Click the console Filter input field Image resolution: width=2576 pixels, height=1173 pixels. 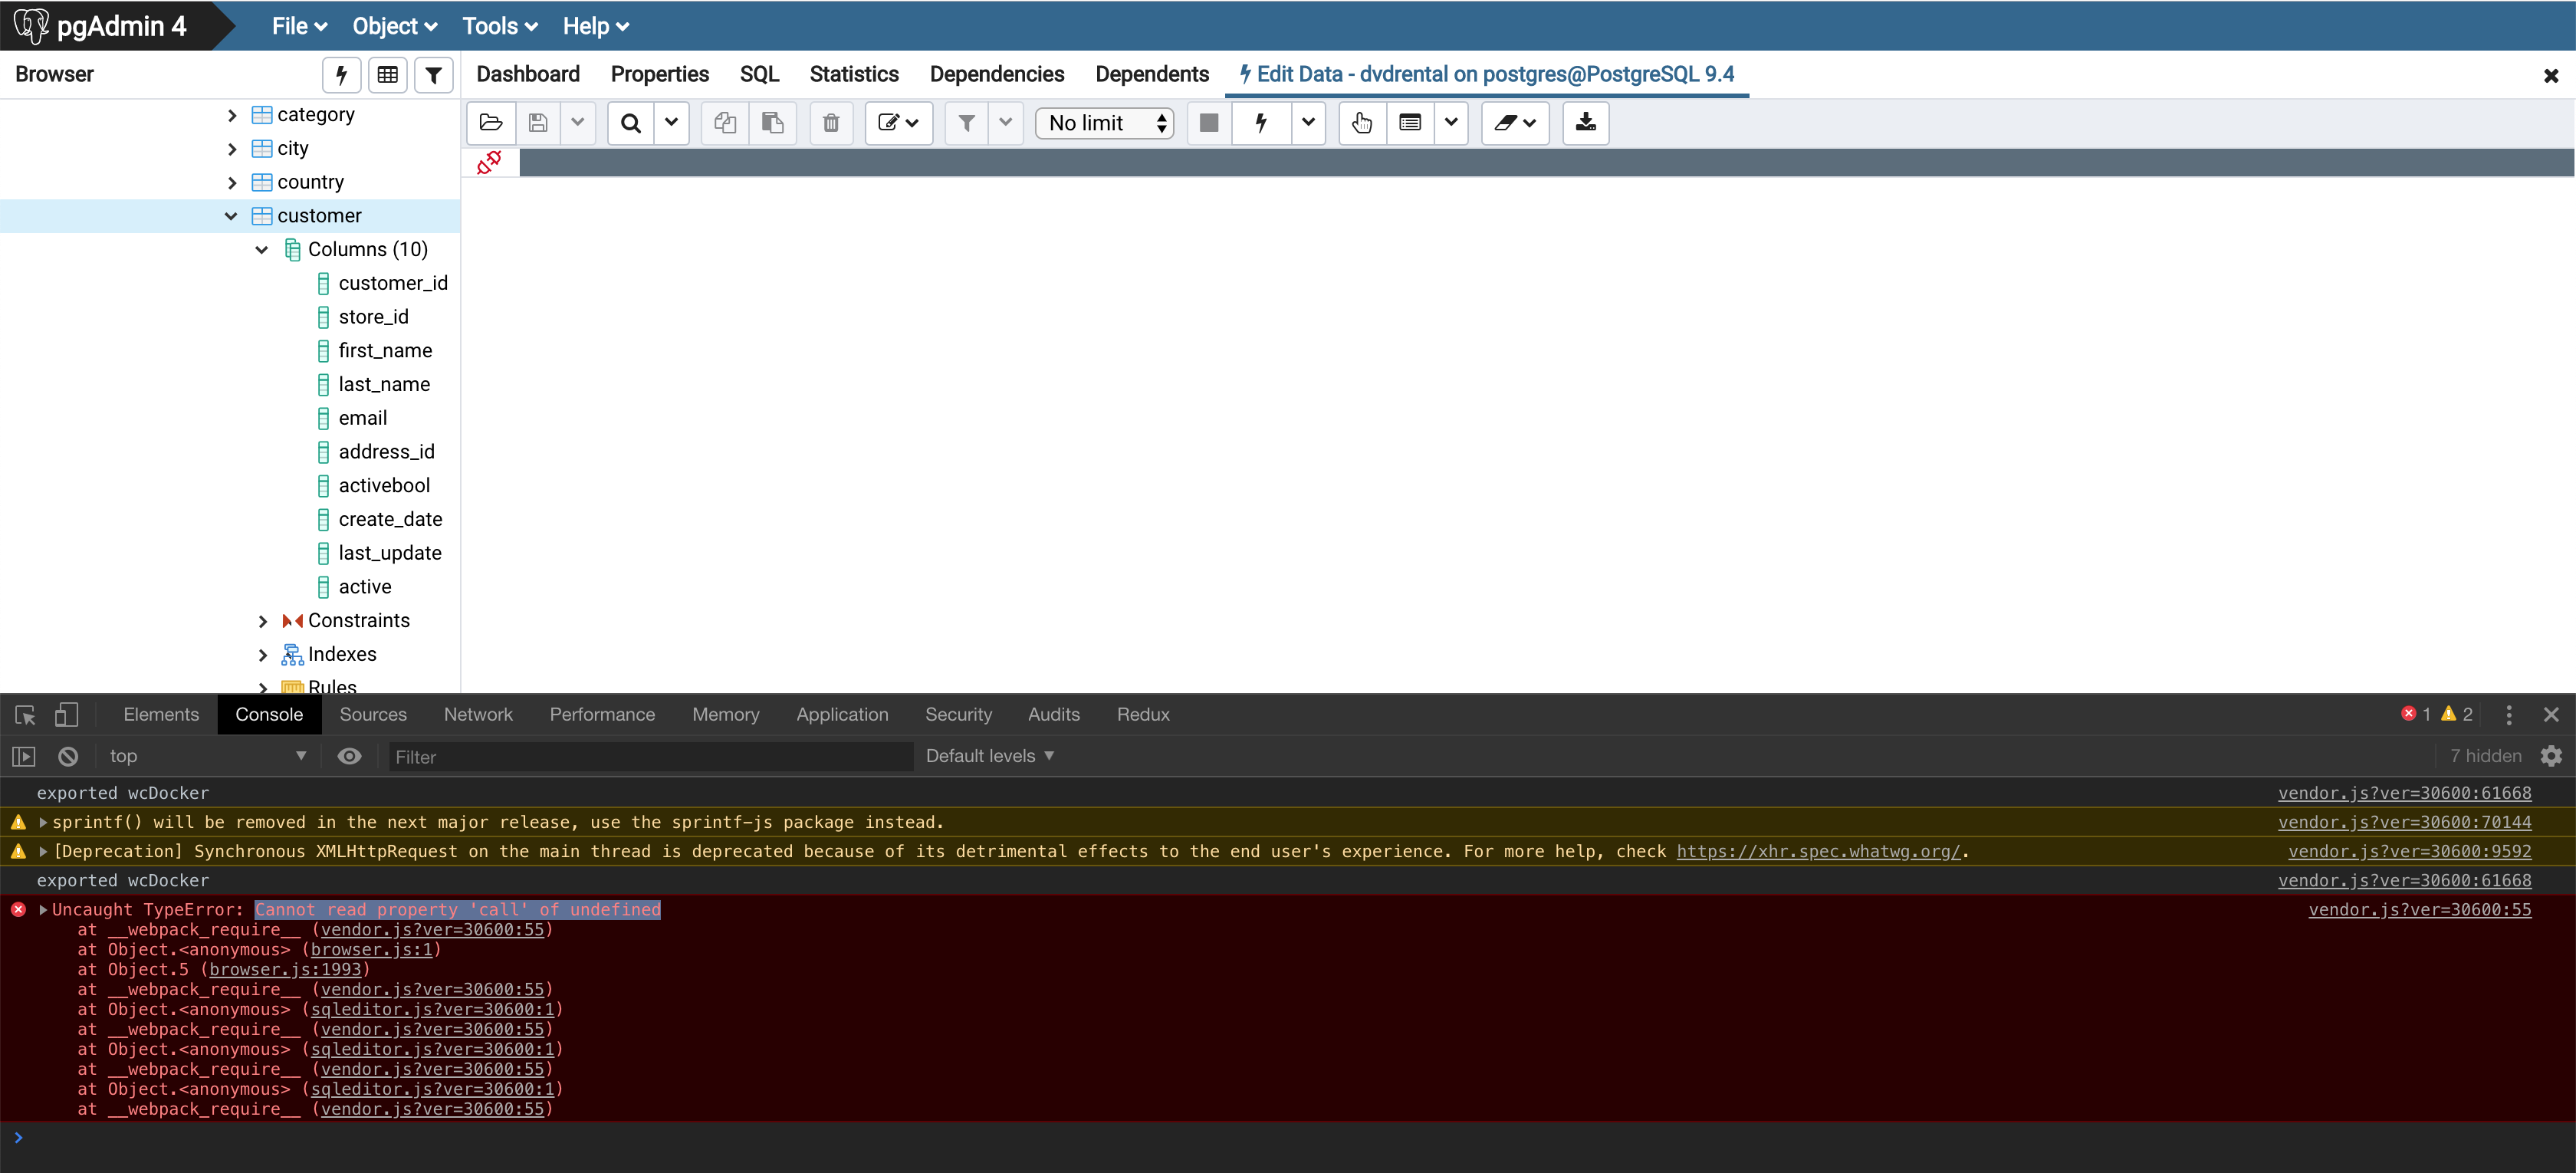(650, 757)
